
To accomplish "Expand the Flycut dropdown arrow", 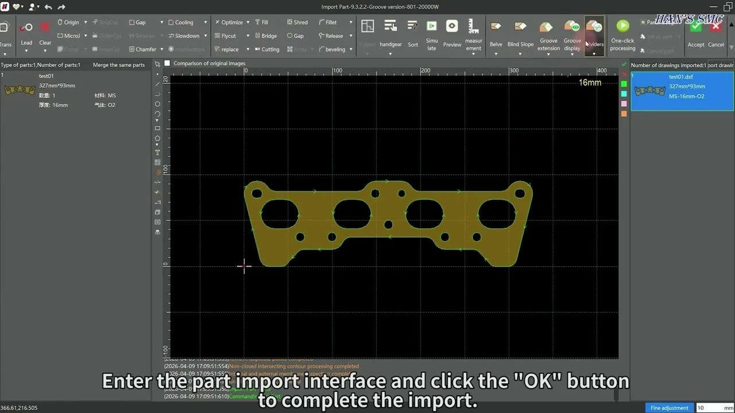I will [x=247, y=36].
